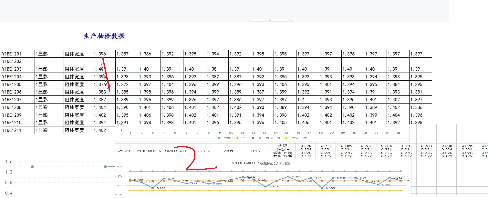Click the 5月5日 date cell

(123, 151)
